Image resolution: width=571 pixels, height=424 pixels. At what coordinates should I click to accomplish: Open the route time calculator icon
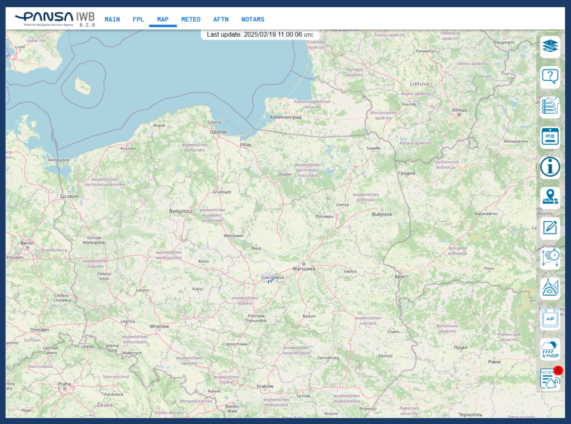[550, 258]
